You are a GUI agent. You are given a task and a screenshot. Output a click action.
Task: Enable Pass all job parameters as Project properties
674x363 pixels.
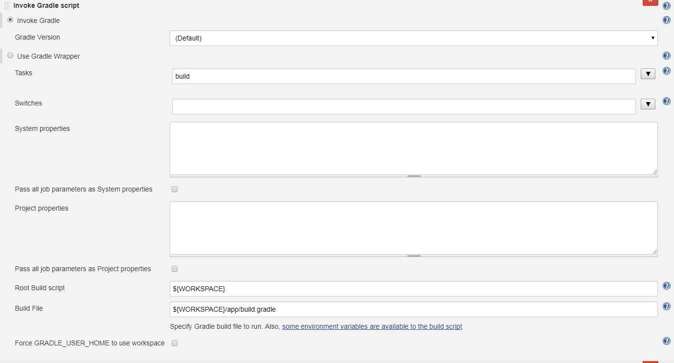coord(175,269)
